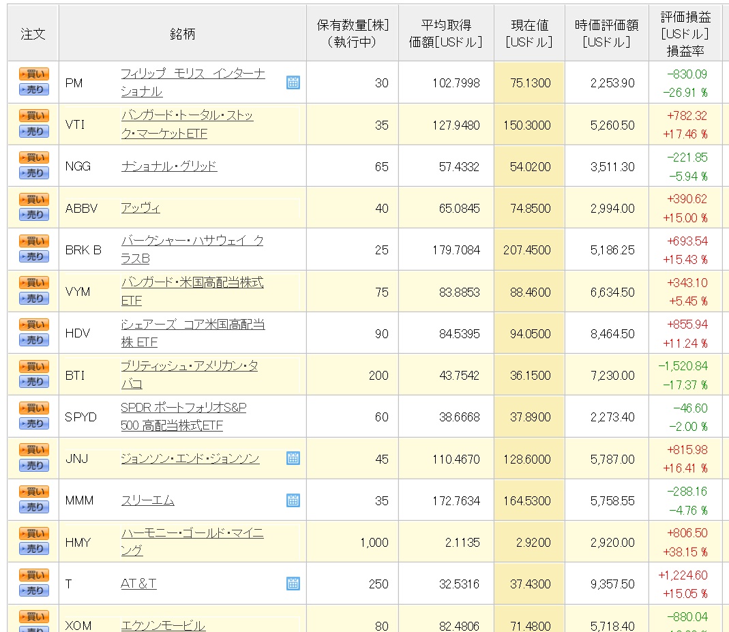Click the 買い buy button for SPYD
The height and width of the screenshot is (632, 729).
click(x=33, y=408)
